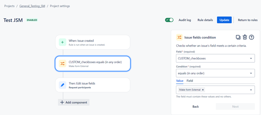Open the General_Testing_SM breadcrumb link
Viewport: 261px width, 115px height.
32,6
